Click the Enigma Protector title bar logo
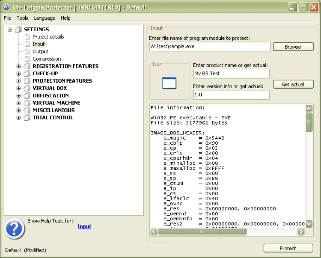The width and height of the screenshot is (321, 258). click(6, 7)
